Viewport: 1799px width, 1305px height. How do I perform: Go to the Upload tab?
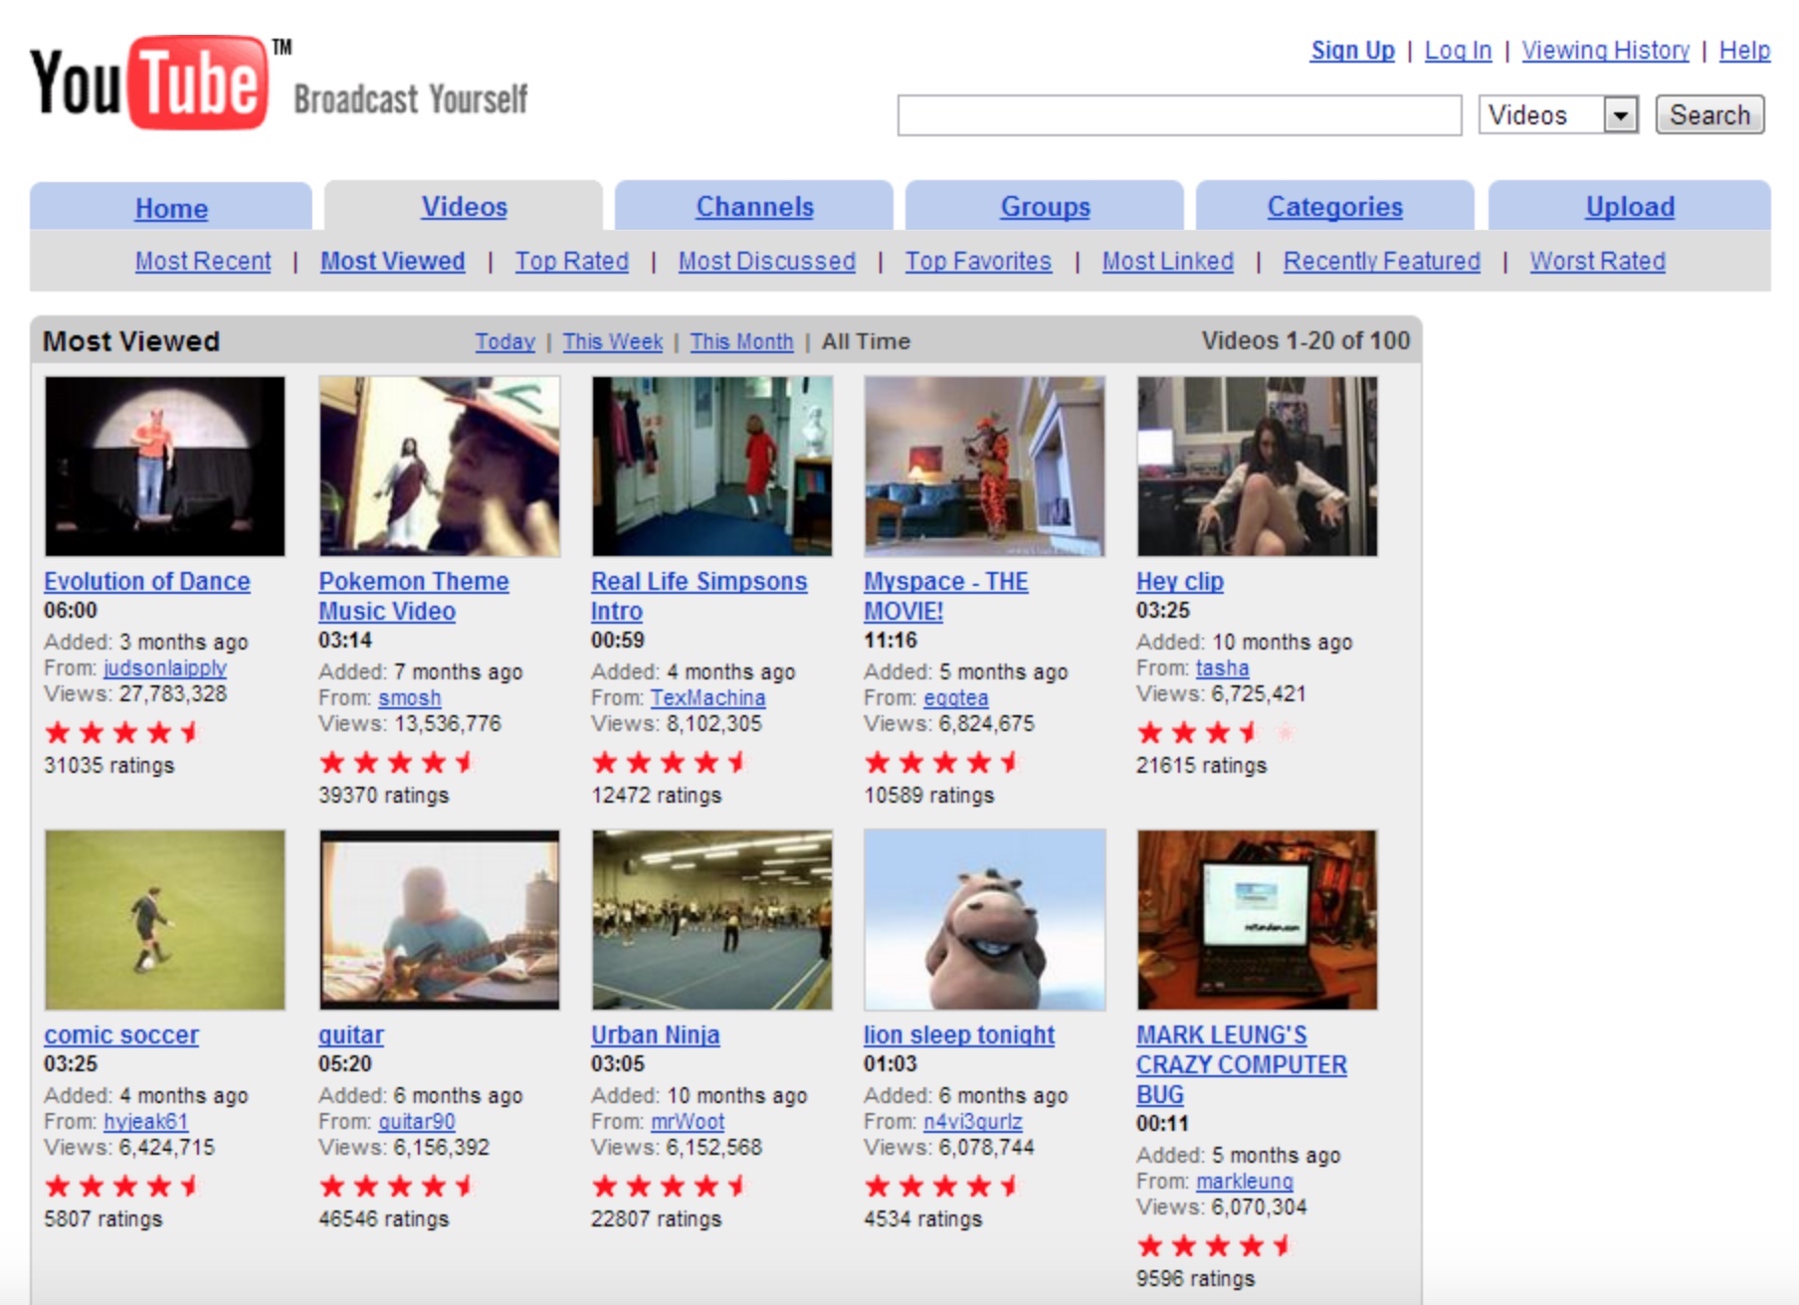coord(1629,207)
